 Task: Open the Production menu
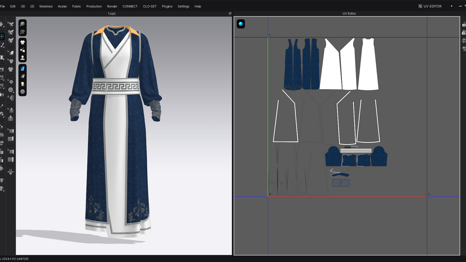pos(94,6)
